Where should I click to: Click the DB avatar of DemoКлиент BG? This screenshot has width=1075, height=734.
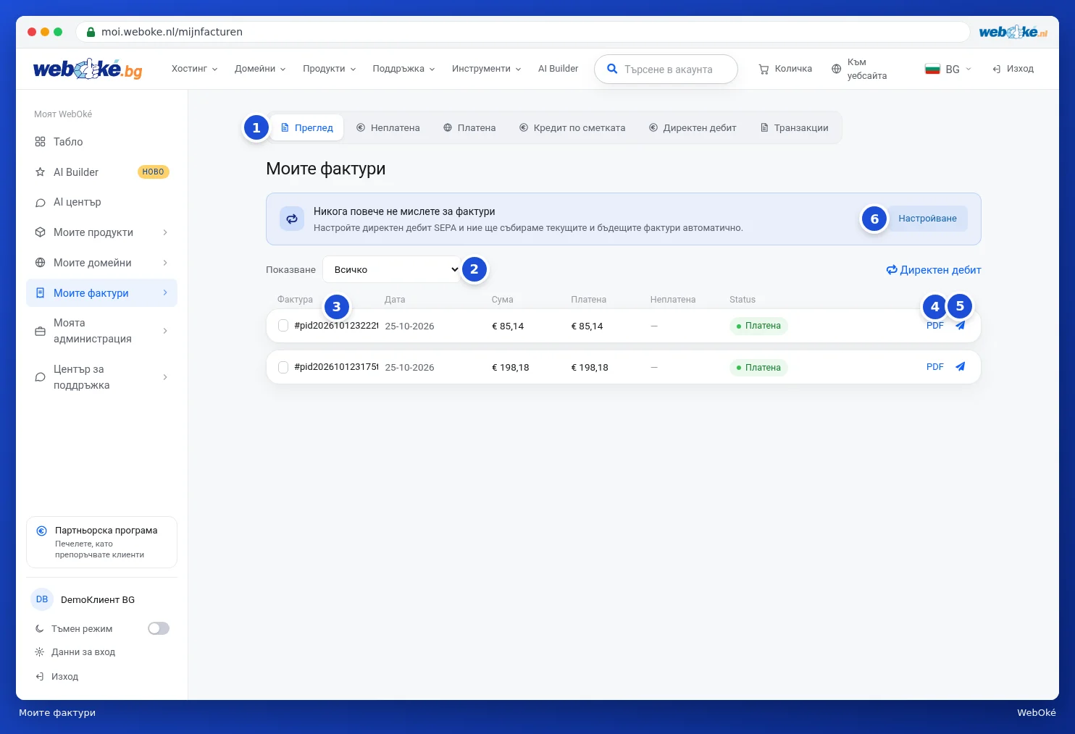(x=42, y=599)
